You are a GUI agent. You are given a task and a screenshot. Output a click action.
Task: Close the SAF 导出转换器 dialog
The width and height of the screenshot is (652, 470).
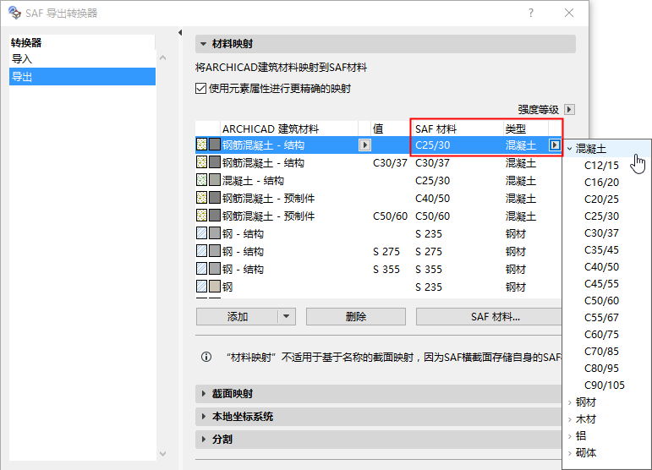569,13
